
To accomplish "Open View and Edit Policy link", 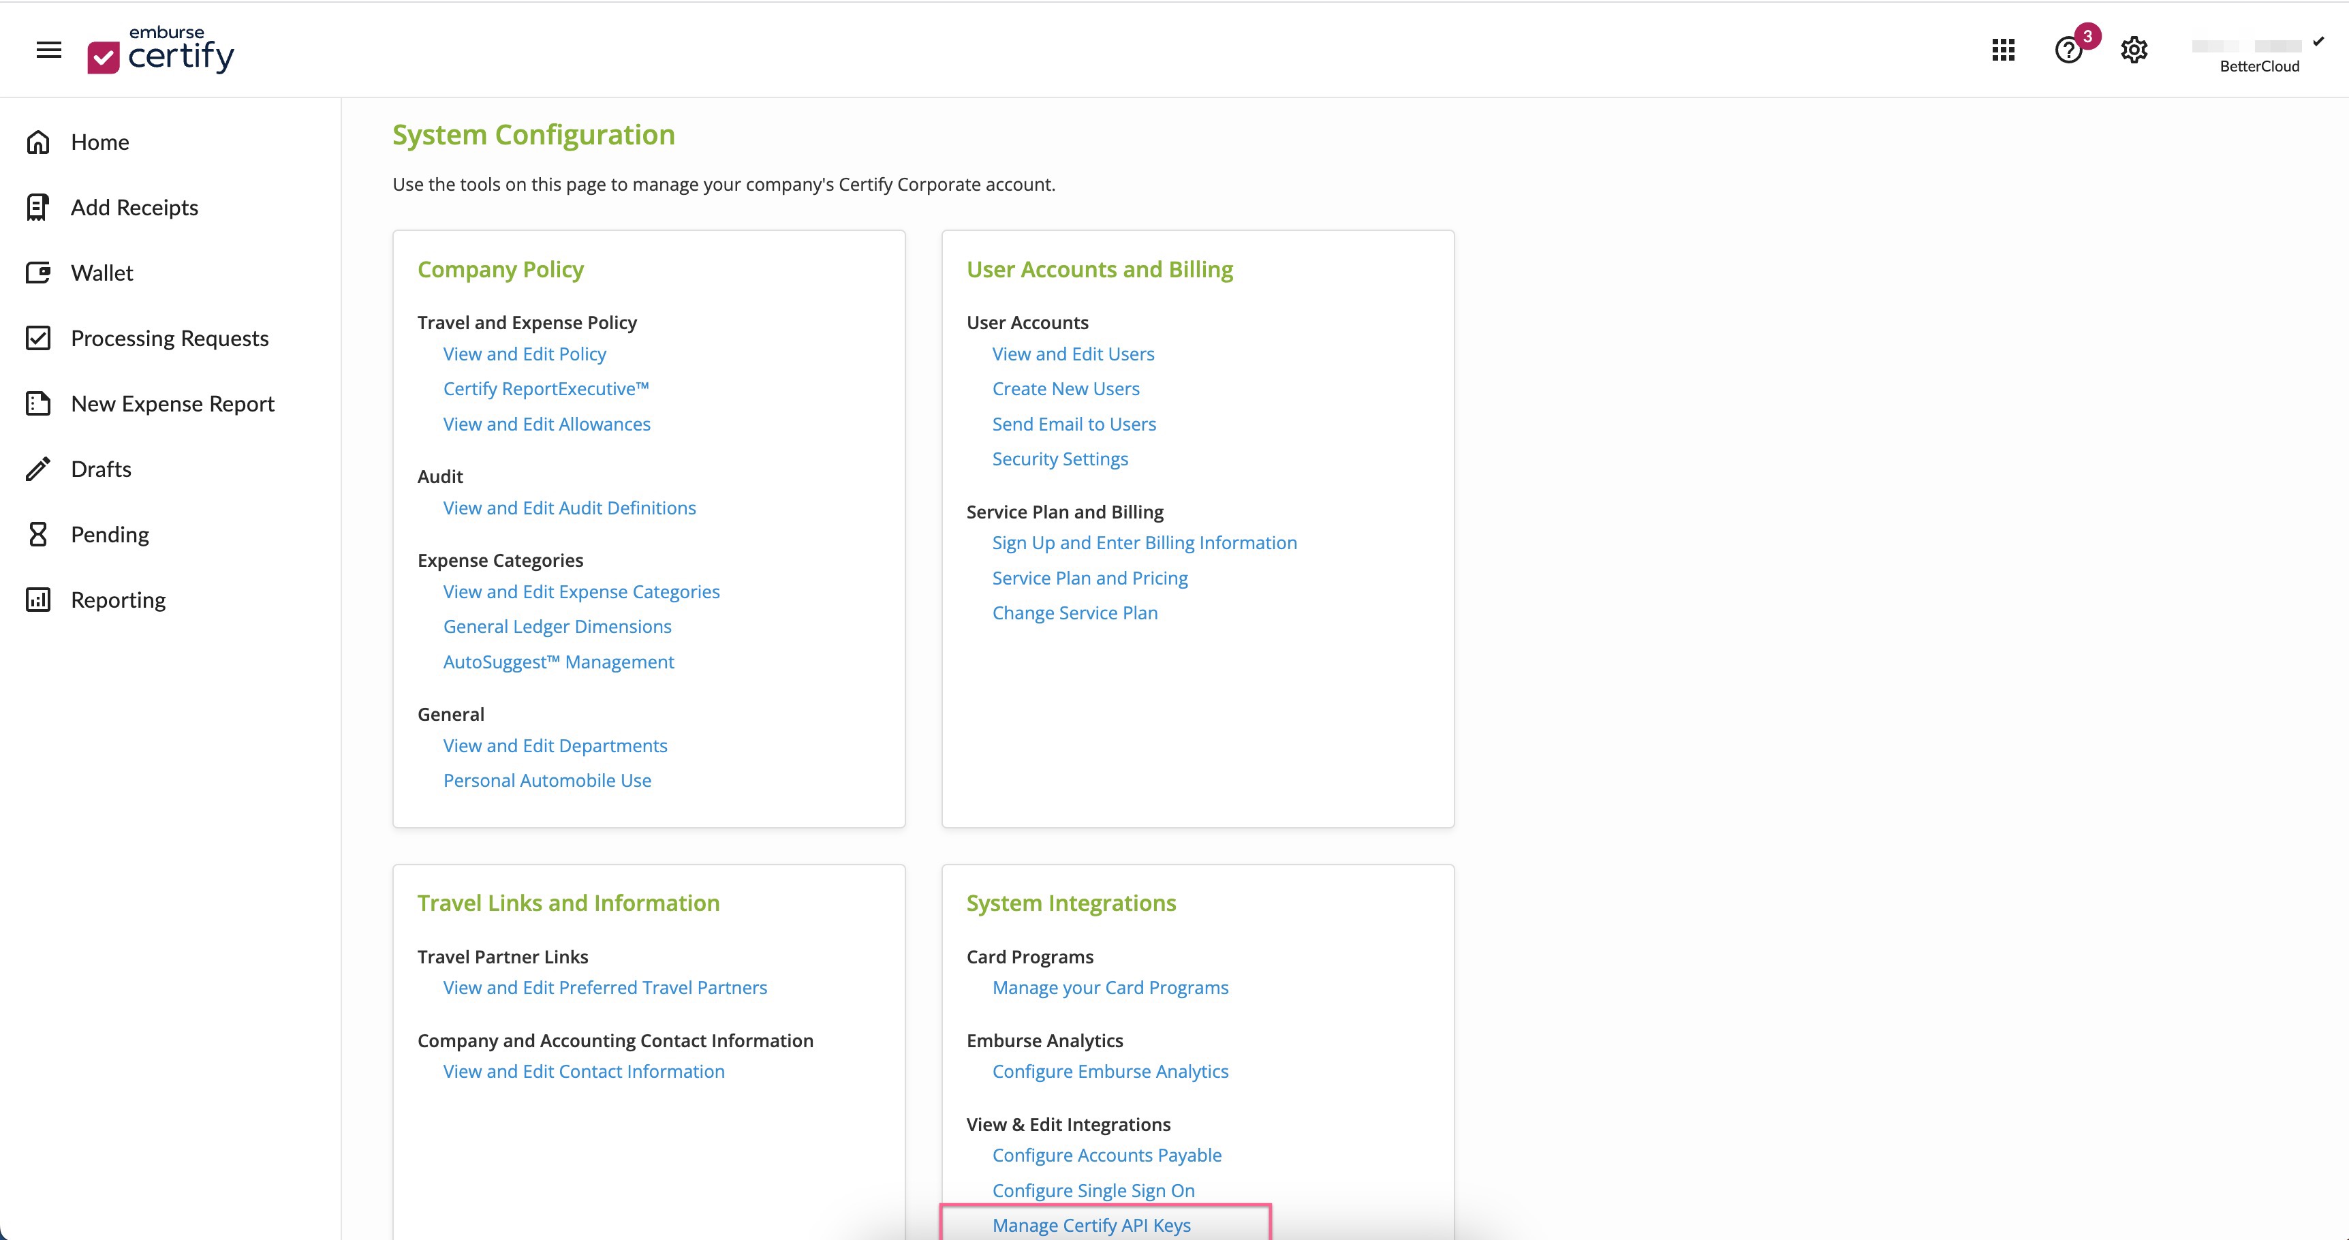I will [525, 354].
